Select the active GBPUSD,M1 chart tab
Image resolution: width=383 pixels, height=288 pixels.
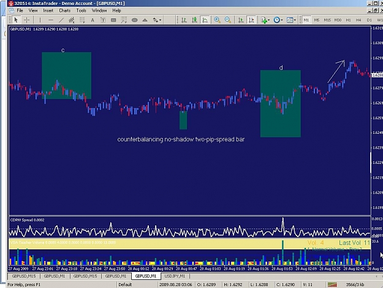point(146,276)
